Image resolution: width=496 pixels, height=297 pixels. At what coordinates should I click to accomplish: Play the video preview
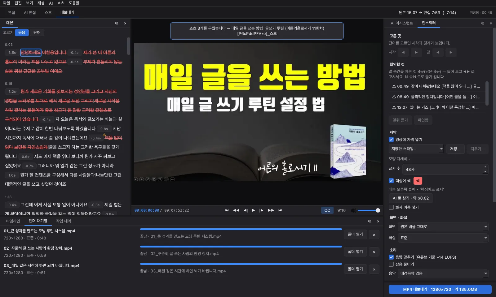253,210
